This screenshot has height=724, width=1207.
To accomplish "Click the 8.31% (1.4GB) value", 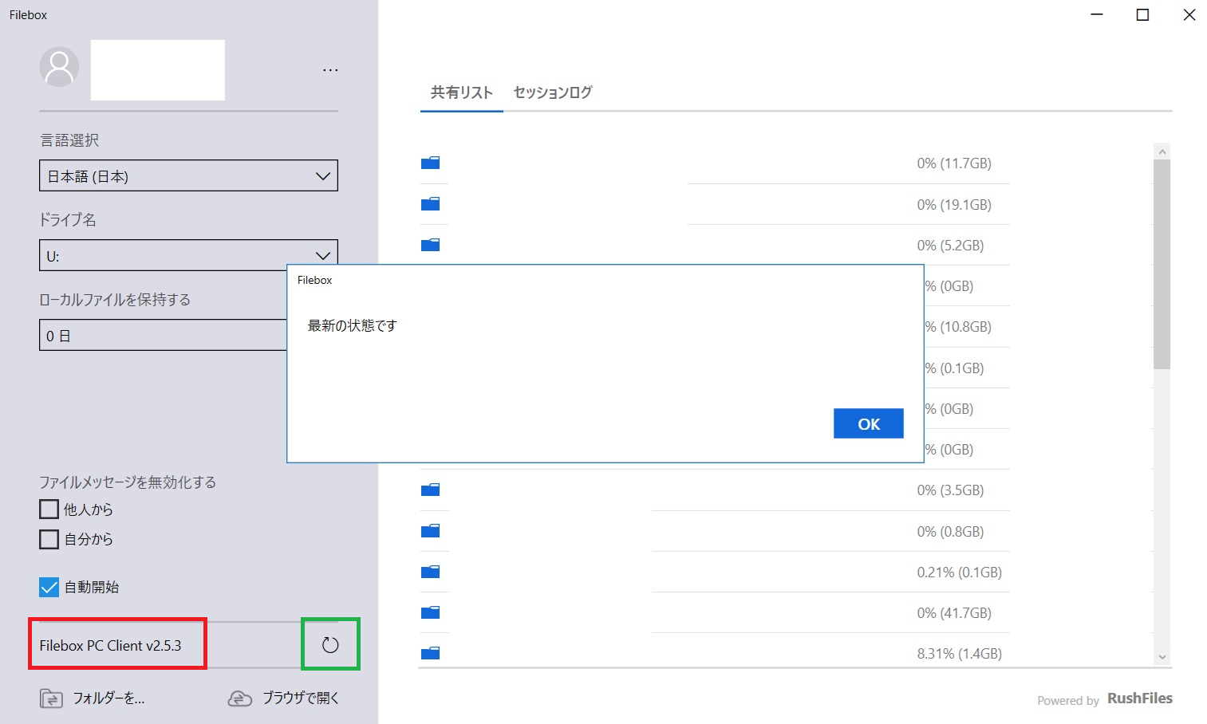I will (959, 654).
